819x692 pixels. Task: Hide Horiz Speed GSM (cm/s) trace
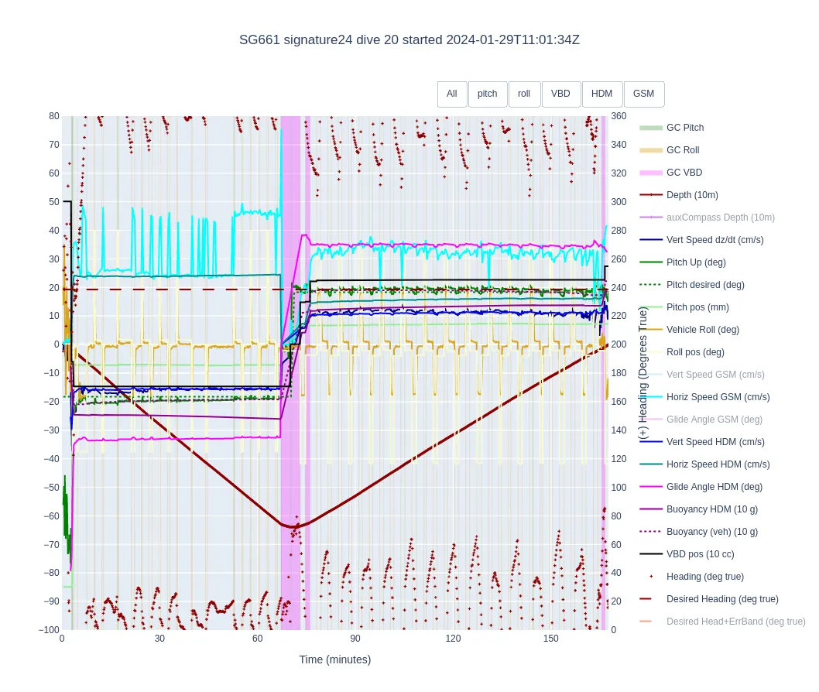coord(704,397)
